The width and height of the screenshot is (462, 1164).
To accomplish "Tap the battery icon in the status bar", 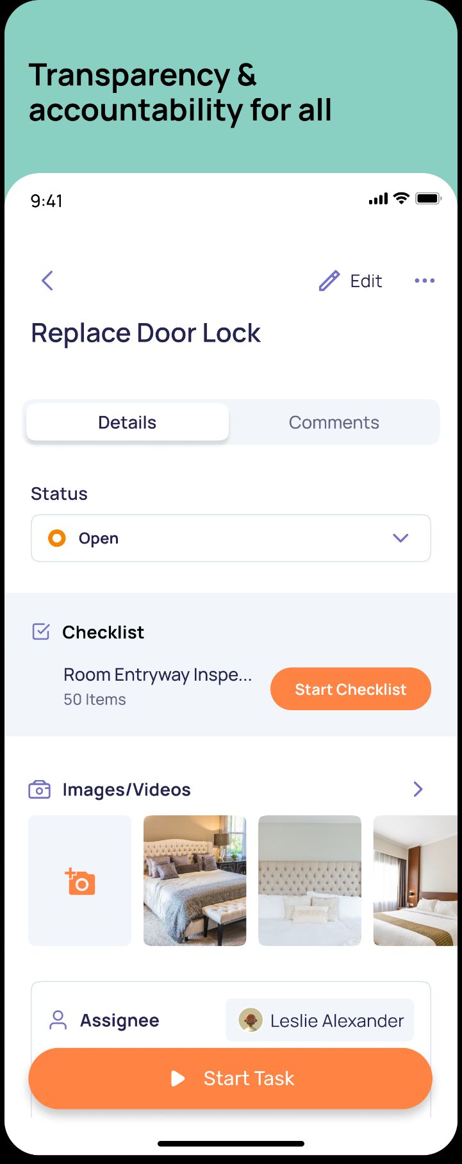I will 428,199.
